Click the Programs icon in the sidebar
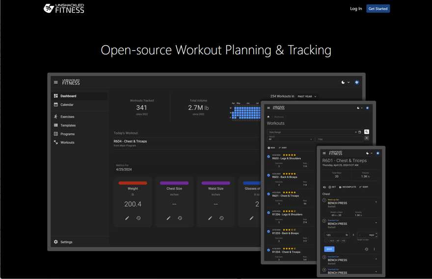The width and height of the screenshot is (432, 279). click(x=55, y=134)
